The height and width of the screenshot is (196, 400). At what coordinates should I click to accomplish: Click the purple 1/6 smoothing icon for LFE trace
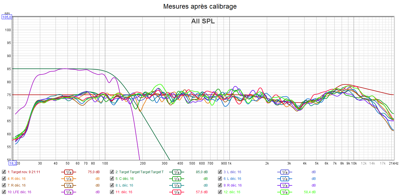(x=68, y=192)
